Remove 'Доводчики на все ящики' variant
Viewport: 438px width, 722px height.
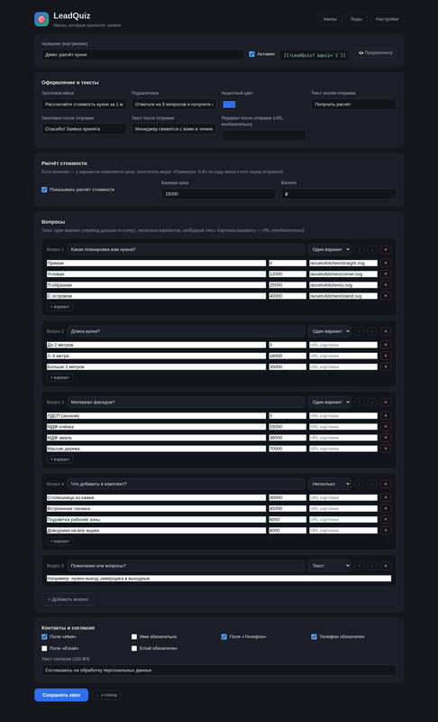click(x=386, y=531)
